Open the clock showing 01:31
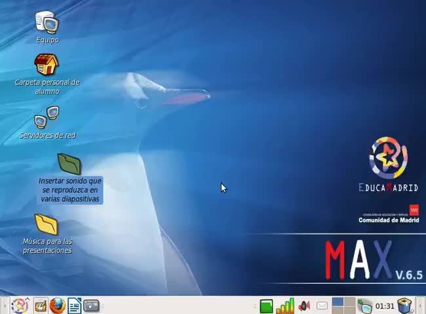This screenshot has width=426, height=314. (385, 306)
